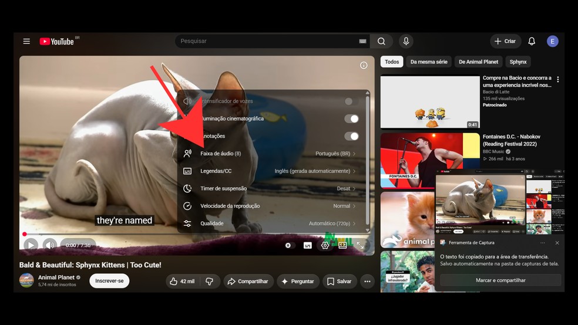Select the De Animal Planet chip
The height and width of the screenshot is (325, 578).
click(478, 62)
